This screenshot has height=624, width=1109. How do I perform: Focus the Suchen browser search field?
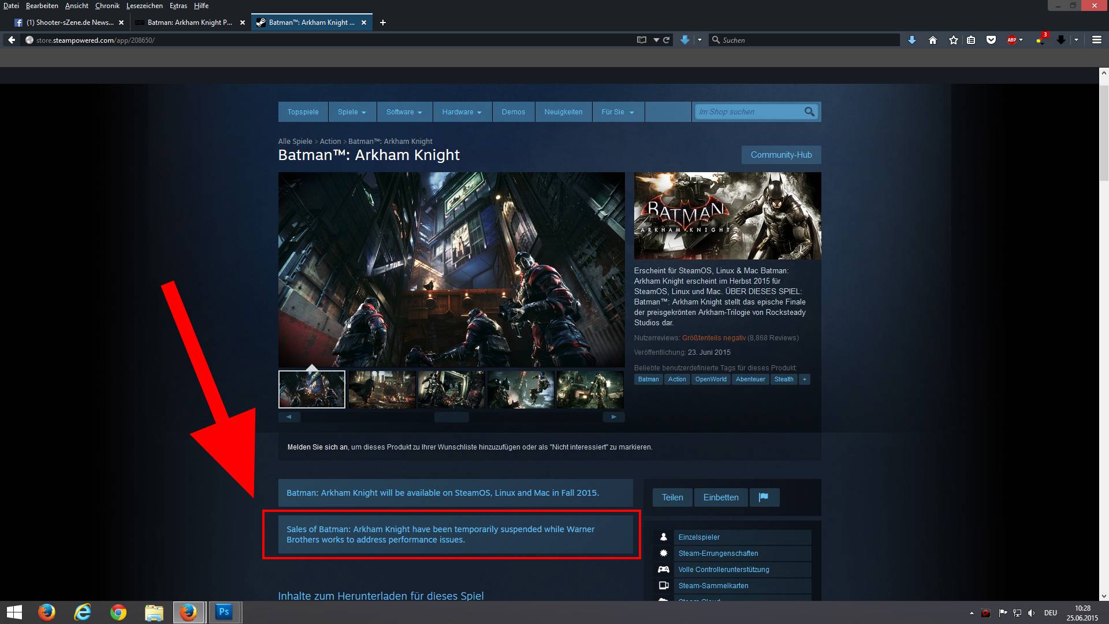point(804,40)
